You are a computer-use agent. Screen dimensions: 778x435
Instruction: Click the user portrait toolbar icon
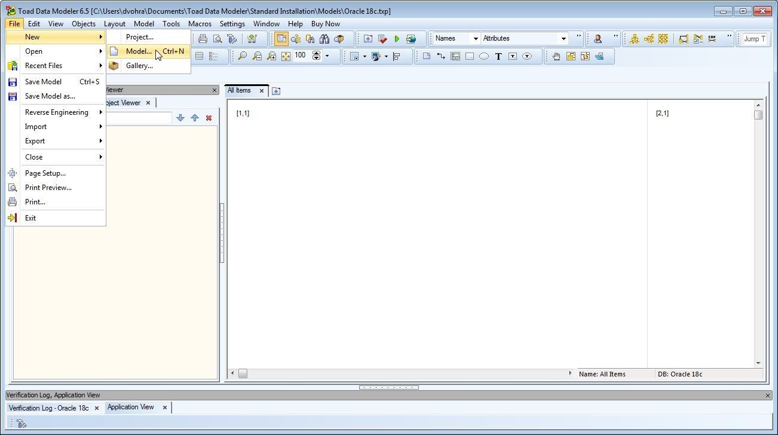(x=598, y=39)
